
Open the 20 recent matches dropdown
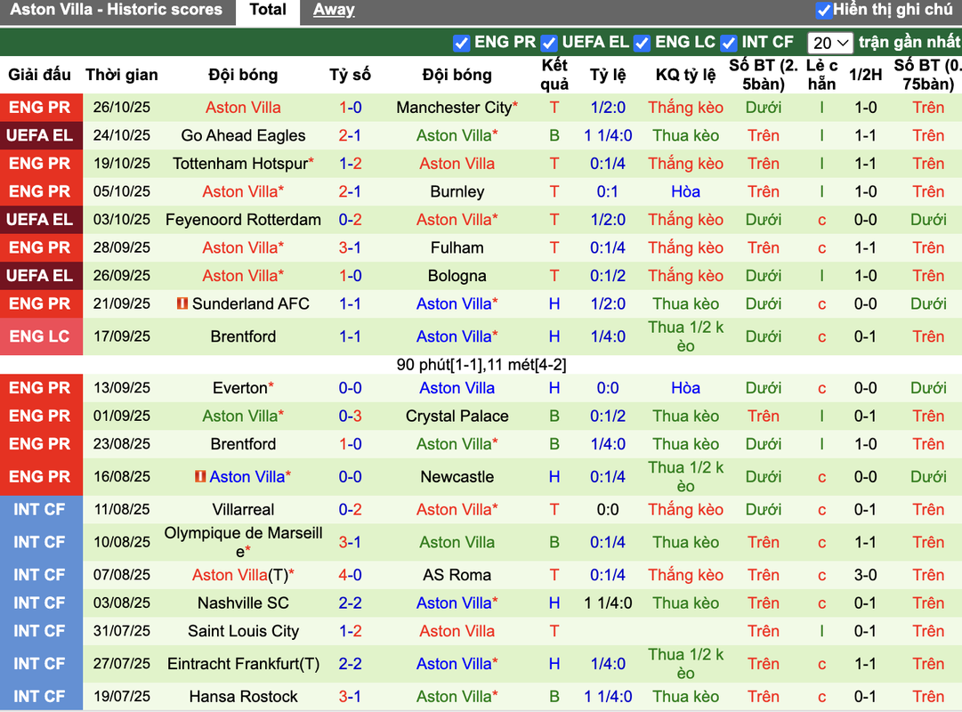click(830, 43)
